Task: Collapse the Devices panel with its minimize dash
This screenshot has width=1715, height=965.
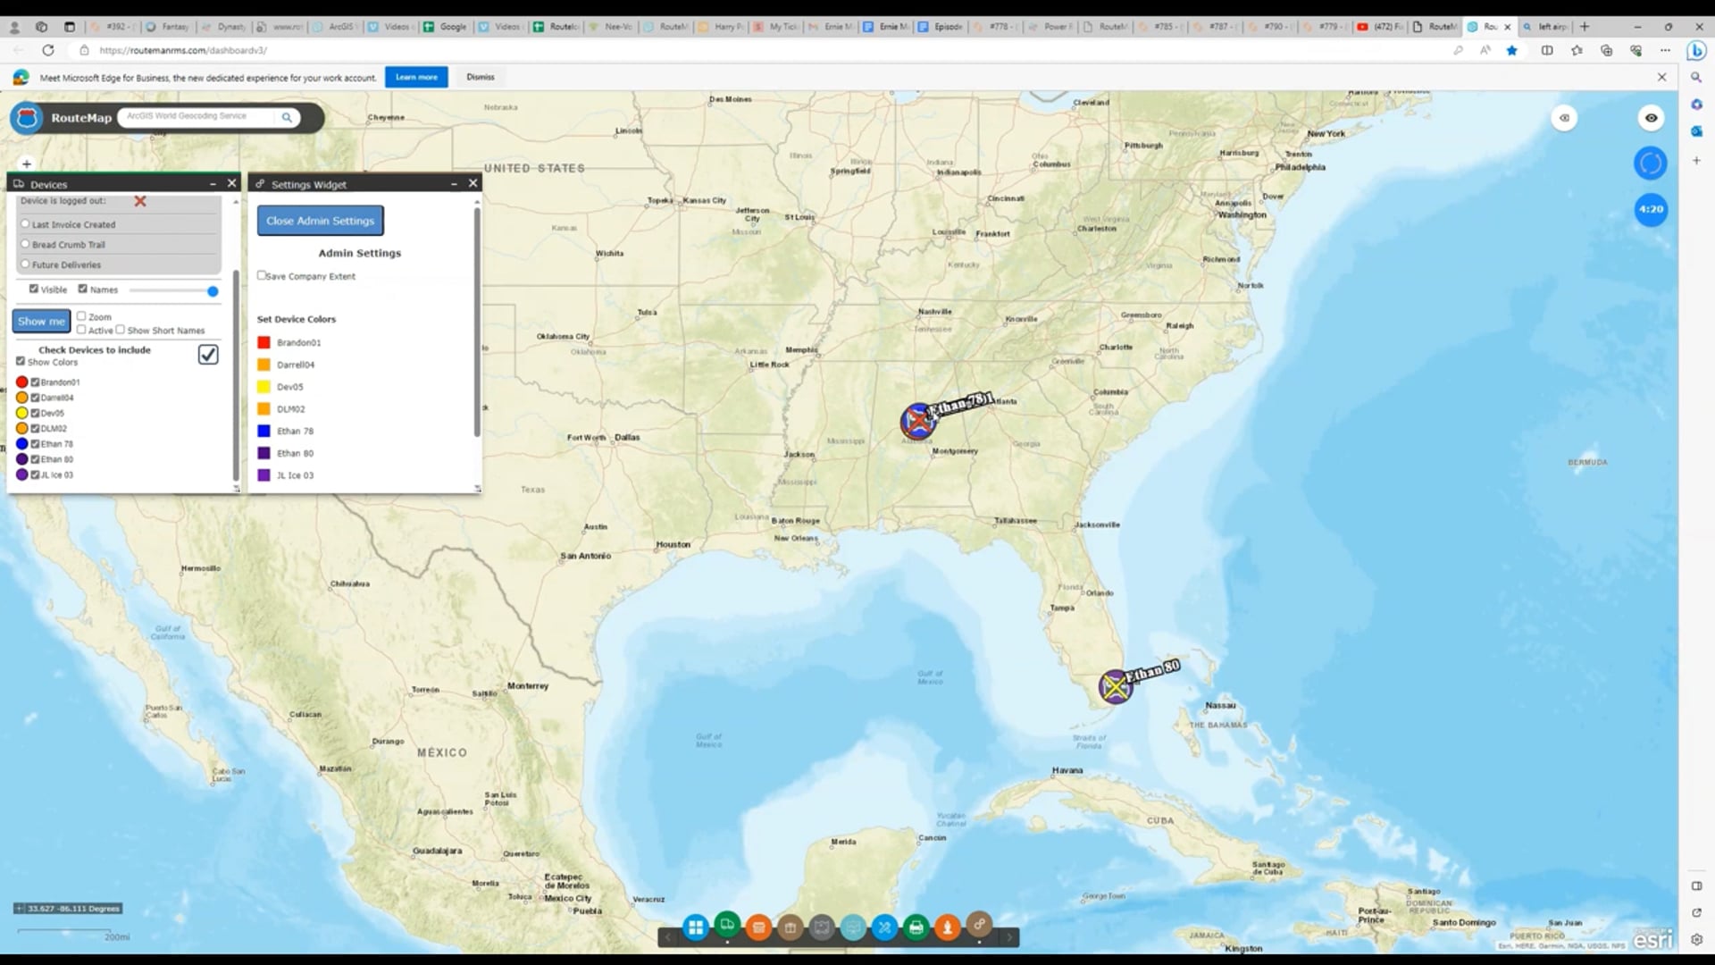Action: coord(213,183)
